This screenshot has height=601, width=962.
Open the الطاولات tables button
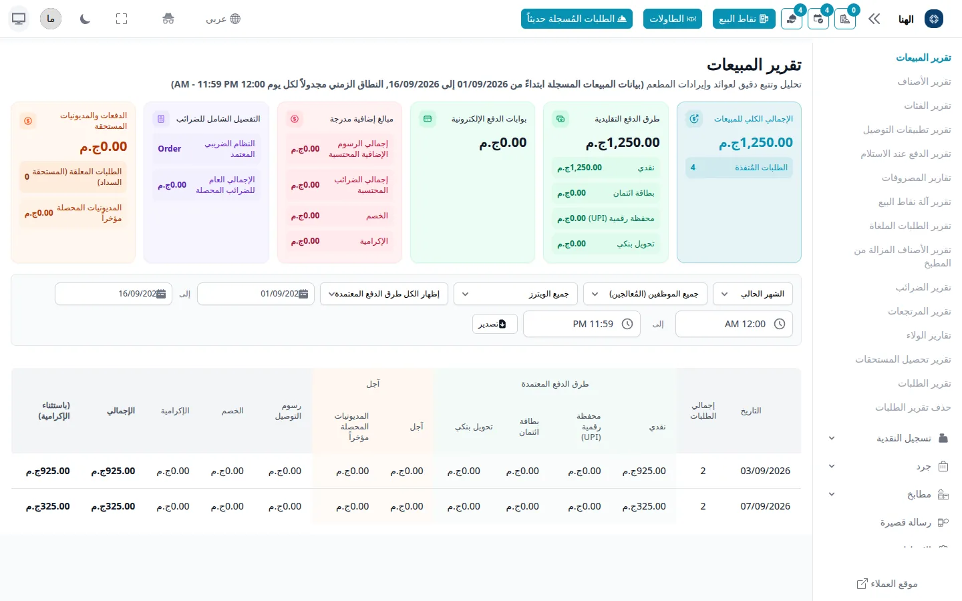click(673, 19)
